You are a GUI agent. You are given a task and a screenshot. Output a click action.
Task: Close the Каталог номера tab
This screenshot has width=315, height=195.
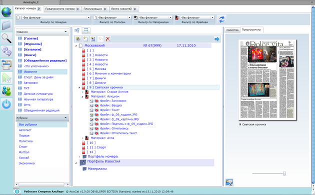(39, 8)
